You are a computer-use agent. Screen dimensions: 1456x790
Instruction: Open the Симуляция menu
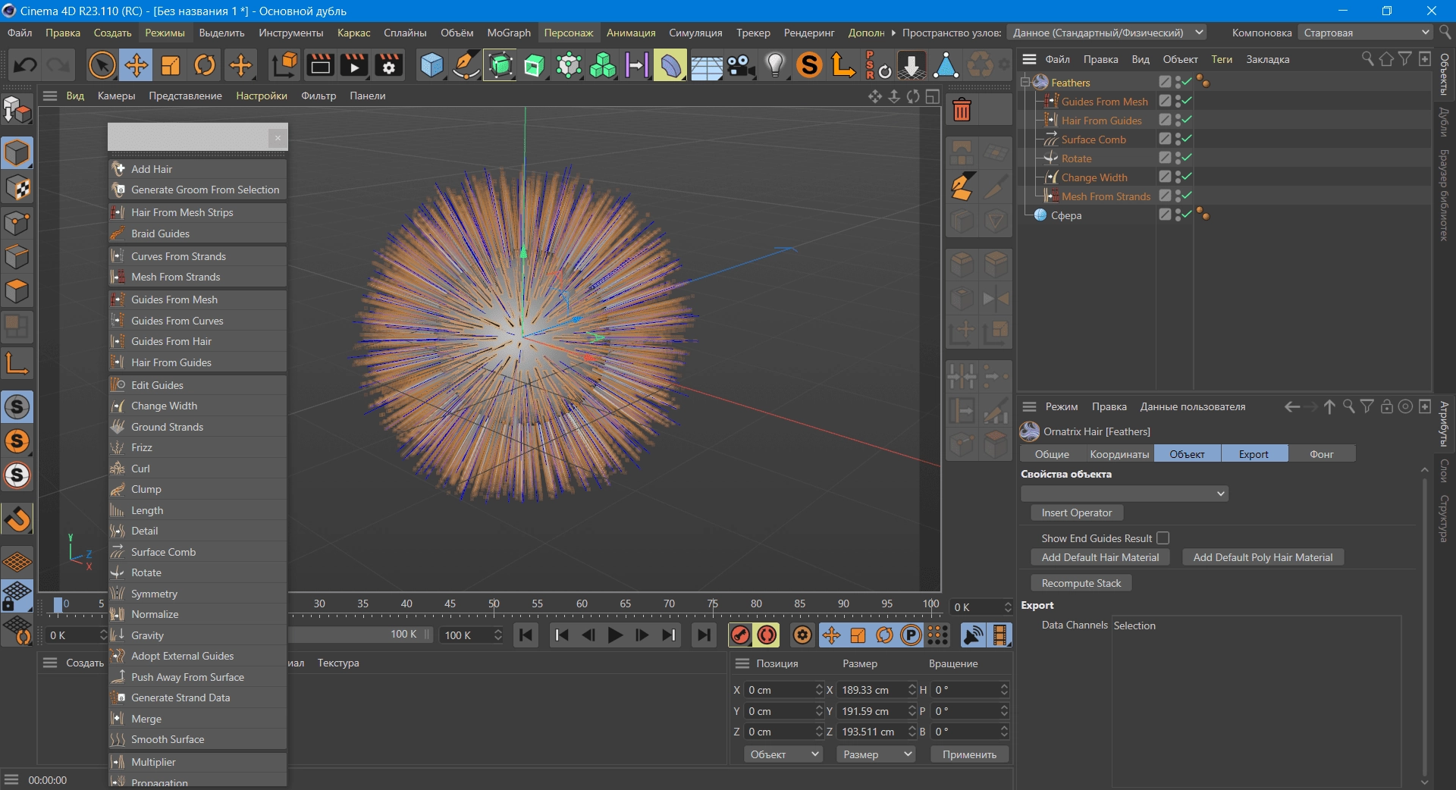coord(695,33)
